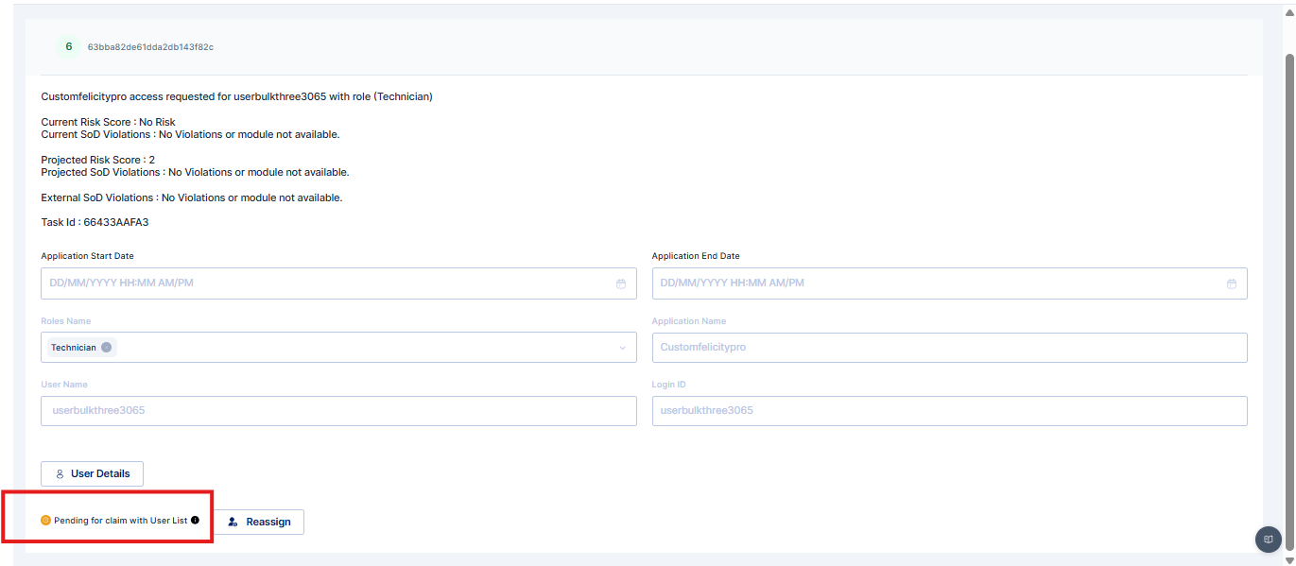This screenshot has height=566, width=1296.
Task: Click the scrollbar up arrow
Action: (x=1288, y=13)
